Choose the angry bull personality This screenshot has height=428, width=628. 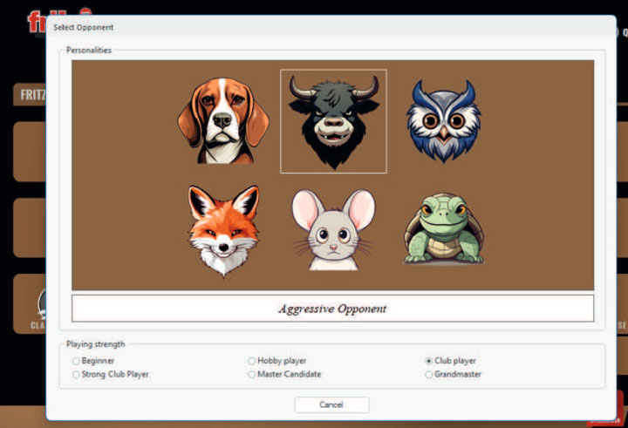(333, 122)
